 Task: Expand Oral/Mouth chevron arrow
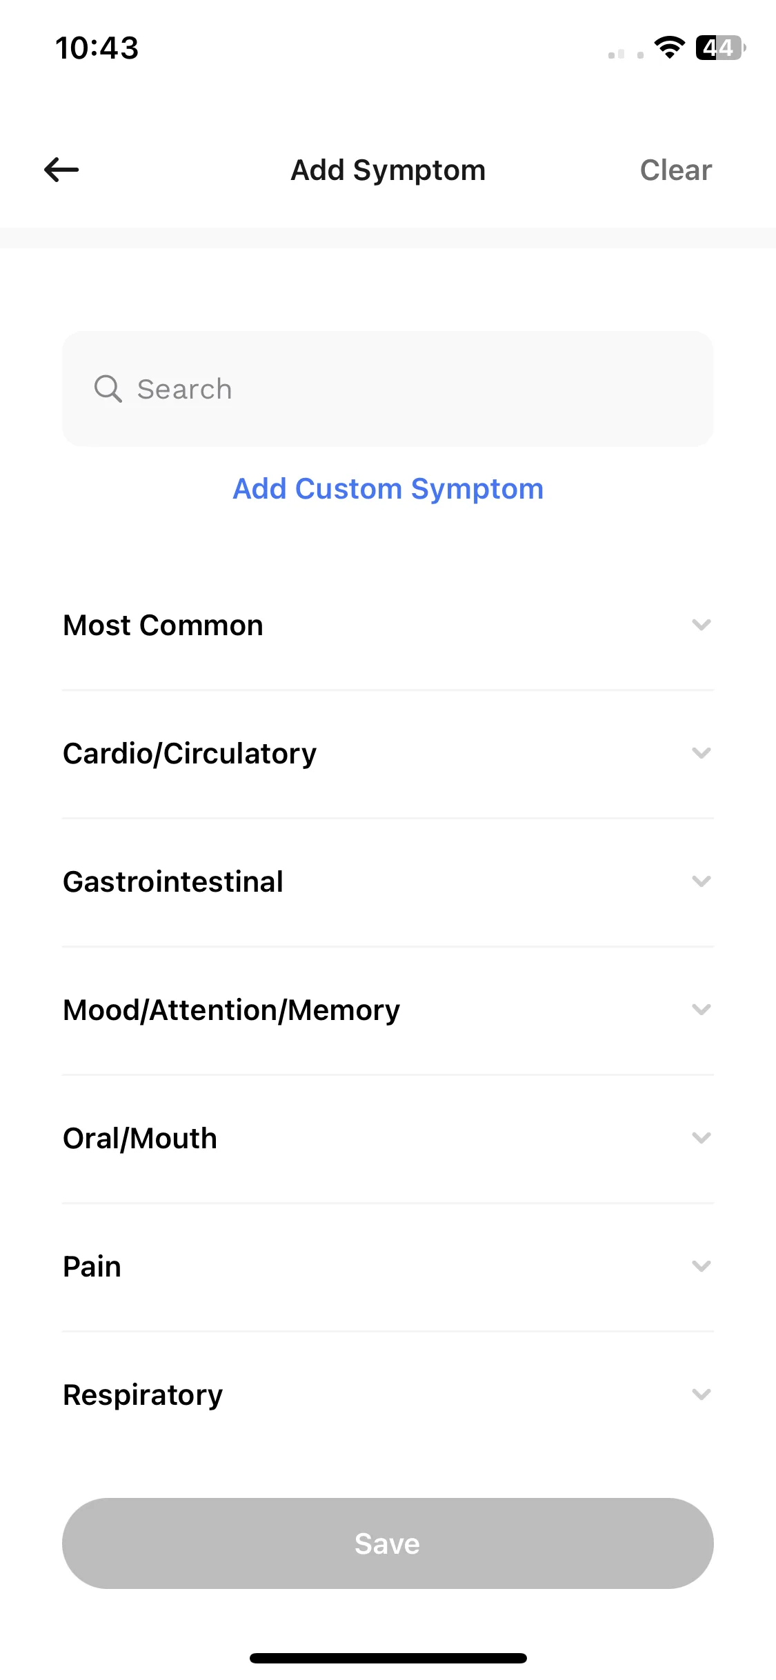(702, 1138)
